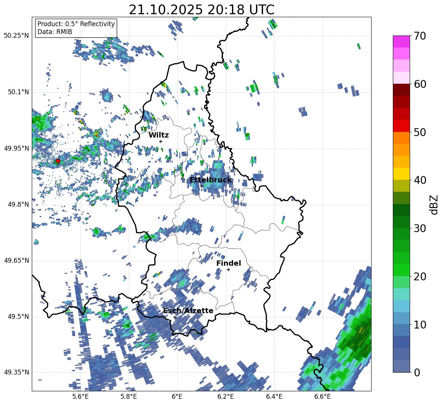Click the red radar location dot

point(58,161)
